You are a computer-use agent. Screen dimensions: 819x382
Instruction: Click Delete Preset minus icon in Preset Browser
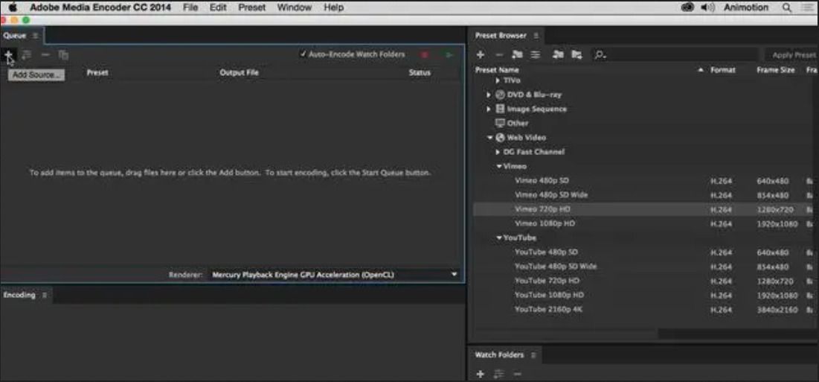click(499, 54)
